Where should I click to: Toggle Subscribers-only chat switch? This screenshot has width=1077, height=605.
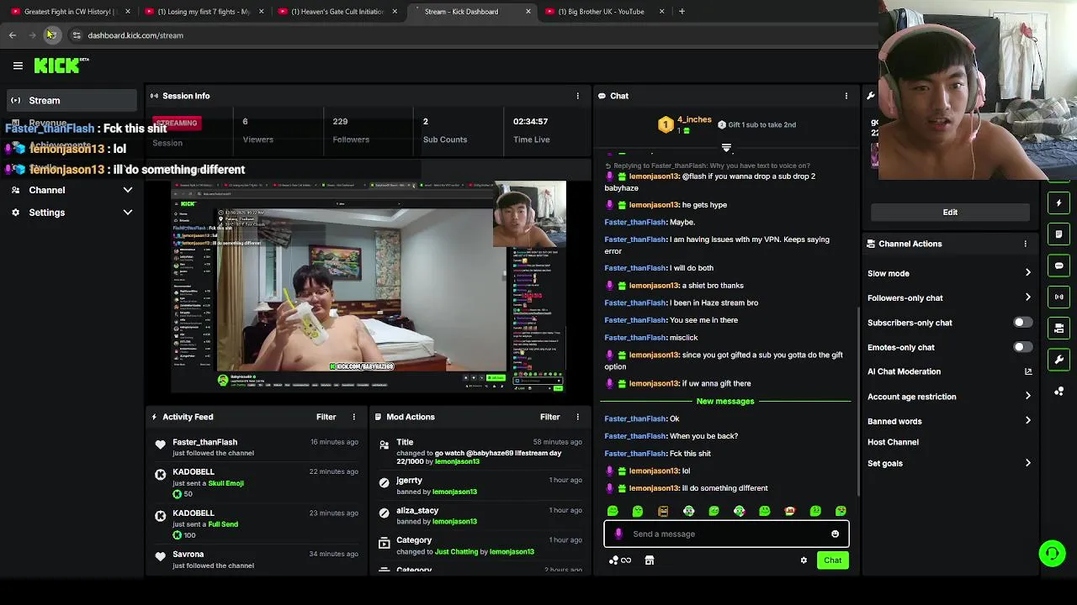[1021, 323]
